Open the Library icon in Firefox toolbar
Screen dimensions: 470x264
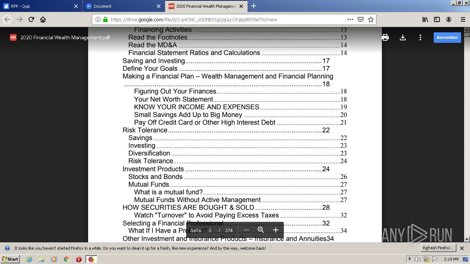425,19
